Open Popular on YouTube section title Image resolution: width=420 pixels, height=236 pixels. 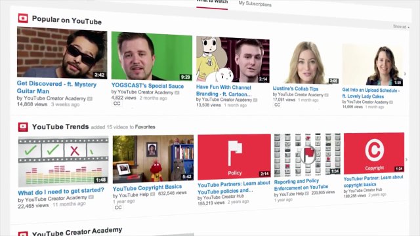[x=67, y=20]
